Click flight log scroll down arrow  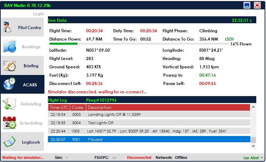coord(253,146)
